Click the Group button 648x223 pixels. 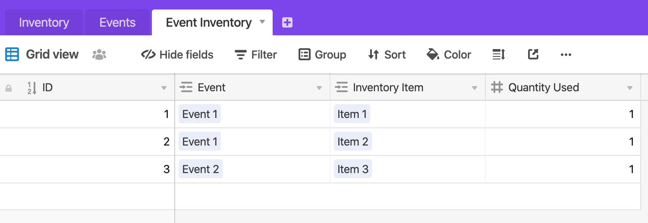(x=322, y=55)
